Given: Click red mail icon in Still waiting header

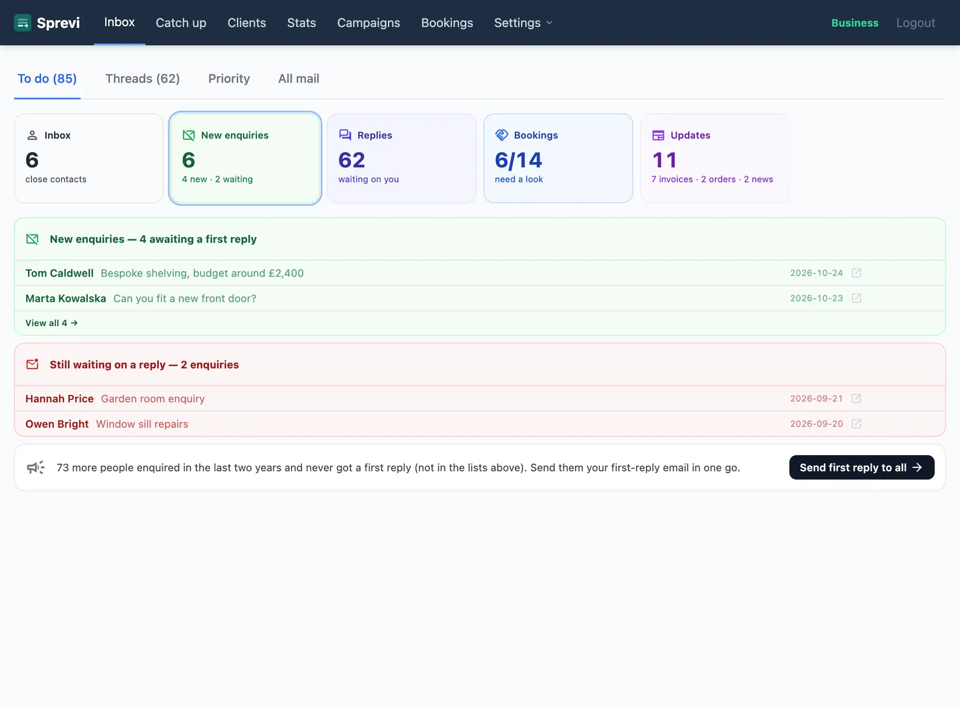Looking at the screenshot, I should tap(33, 364).
